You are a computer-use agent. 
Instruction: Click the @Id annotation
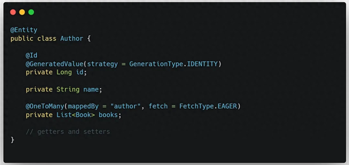pyautogui.click(x=31, y=55)
